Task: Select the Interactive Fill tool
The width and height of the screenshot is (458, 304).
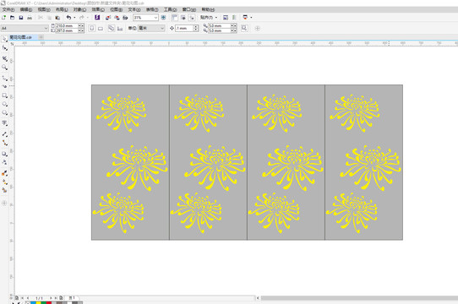Action: (x=4, y=182)
